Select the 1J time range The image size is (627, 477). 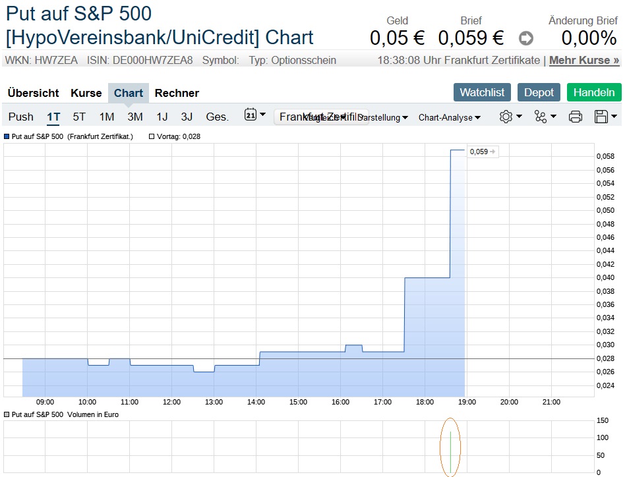point(162,117)
